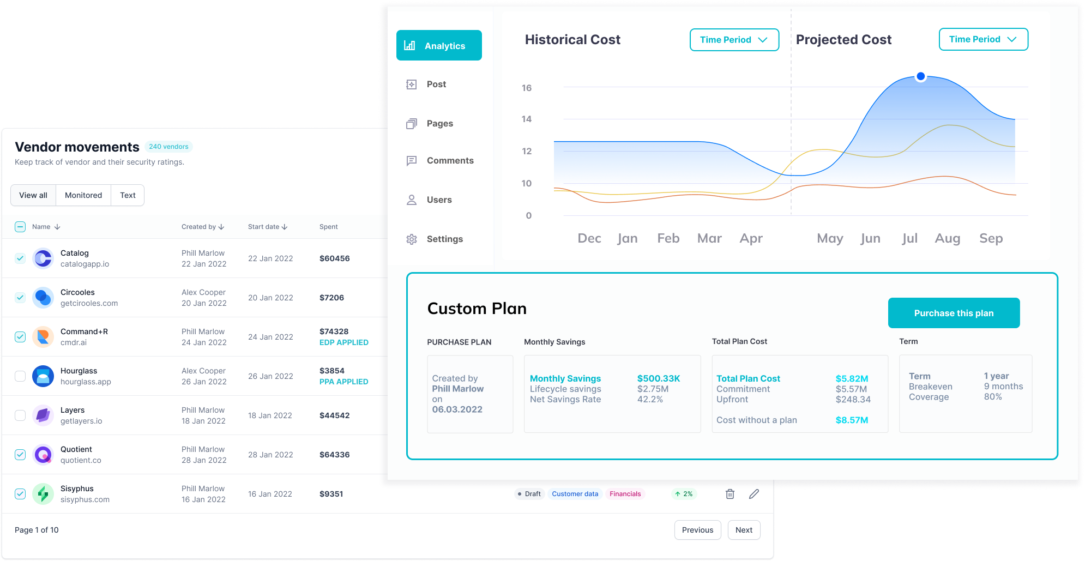
Task: Sort by Created by column arrow
Action: coord(221,227)
